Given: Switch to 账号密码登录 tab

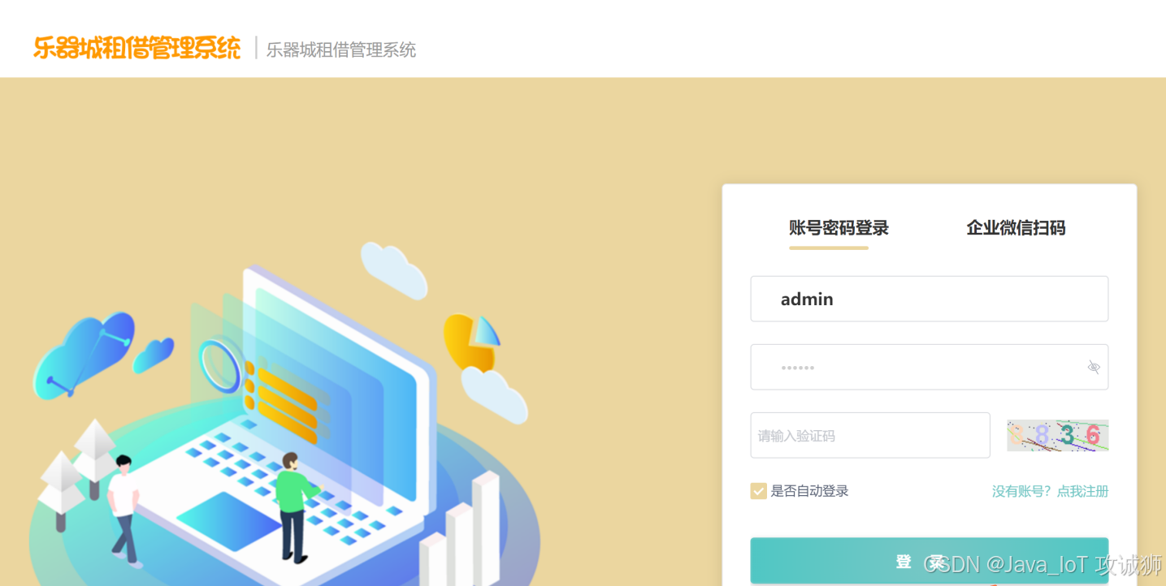Looking at the screenshot, I should pyautogui.click(x=839, y=228).
